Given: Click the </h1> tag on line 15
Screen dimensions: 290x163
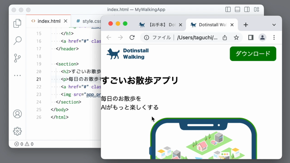Looking at the screenshot, I should (67, 34).
